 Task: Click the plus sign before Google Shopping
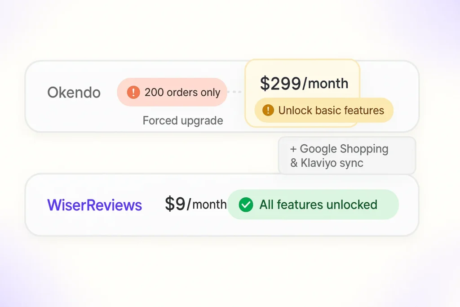293,149
